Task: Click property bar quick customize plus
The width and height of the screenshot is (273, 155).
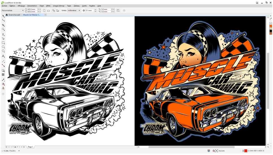Action: click(124, 10)
